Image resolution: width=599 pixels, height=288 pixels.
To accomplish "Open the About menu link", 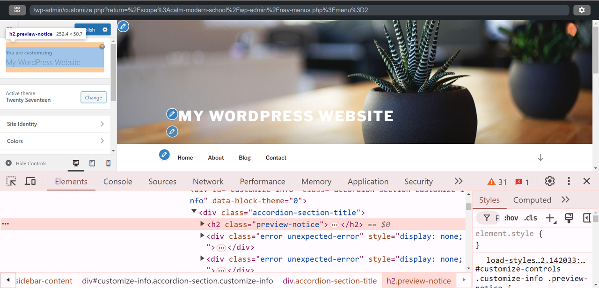I will coord(216,158).
